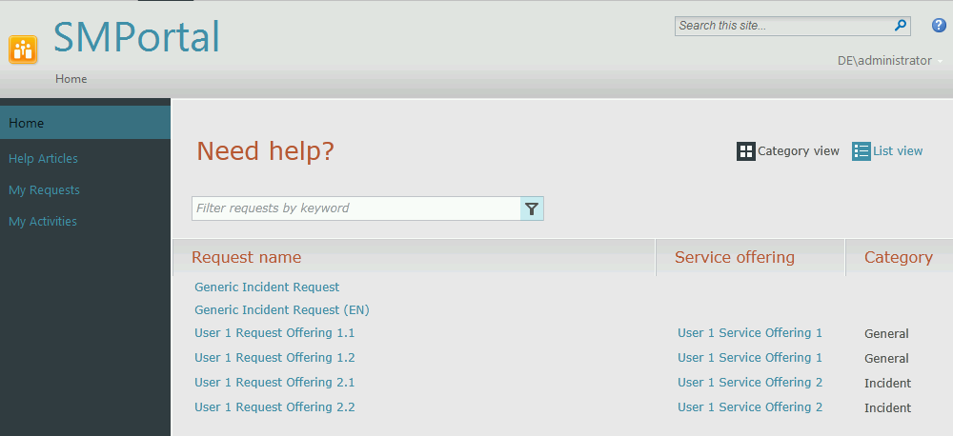This screenshot has width=953, height=436.
Task: Switch to List view icon
Action: tap(862, 151)
